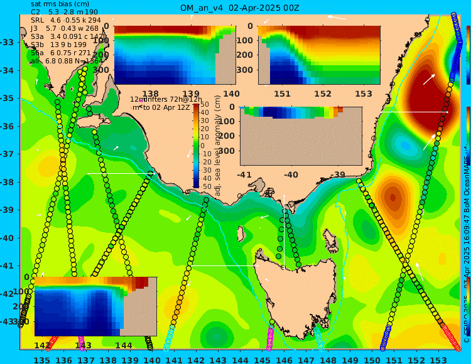
Task: Click longitude label 145
Action: 263,360
